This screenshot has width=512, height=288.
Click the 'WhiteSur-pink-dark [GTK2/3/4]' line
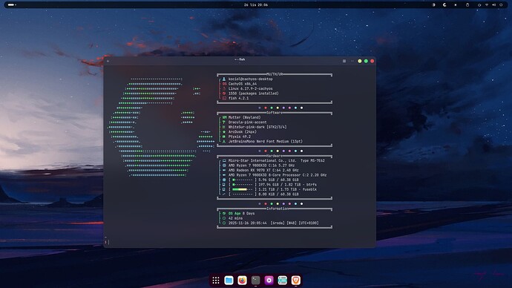pyautogui.click(x=257, y=127)
